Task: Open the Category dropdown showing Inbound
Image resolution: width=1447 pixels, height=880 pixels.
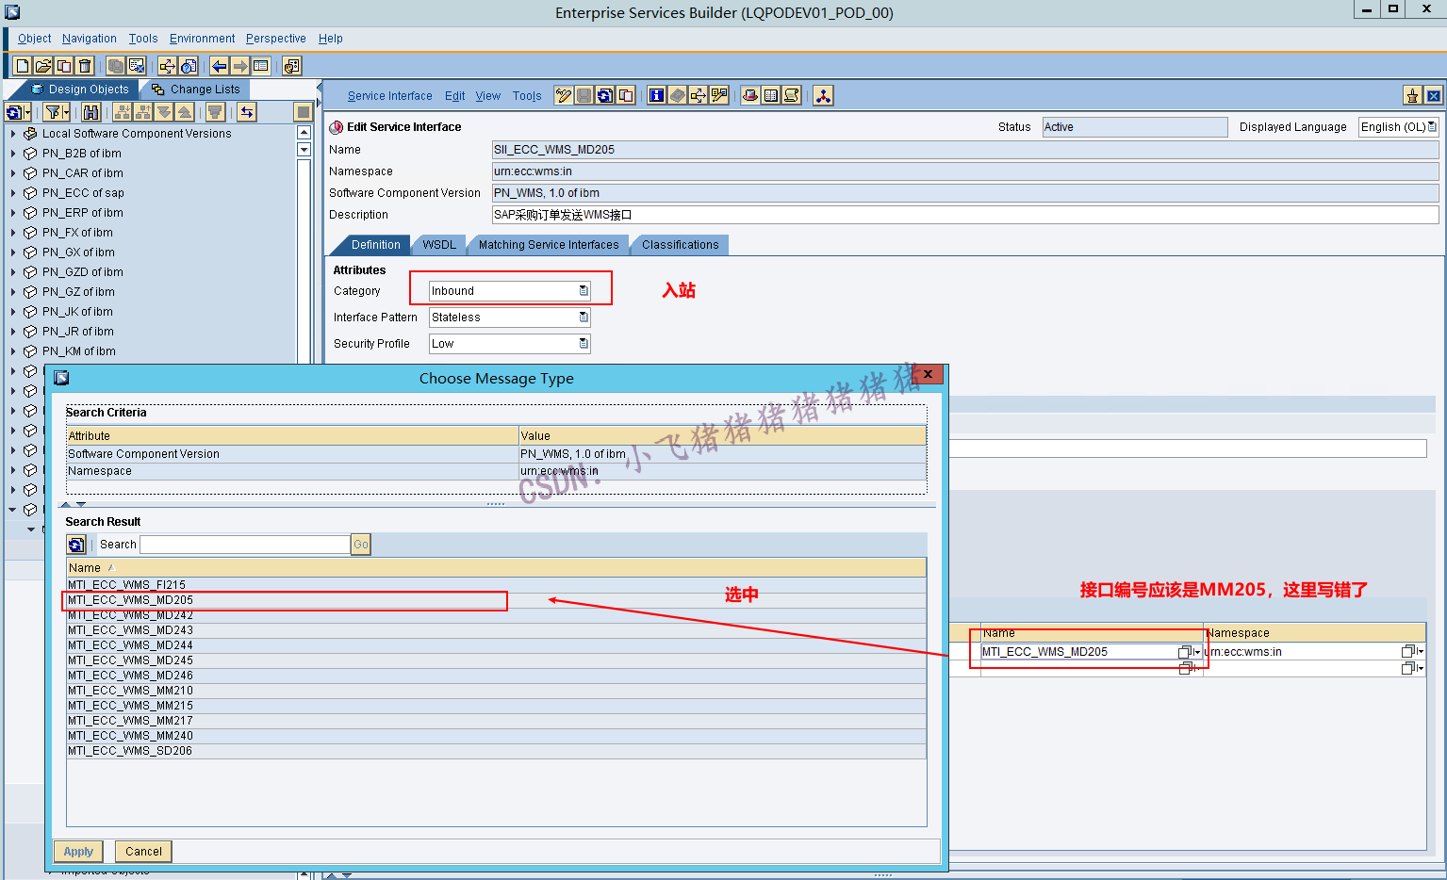Action: pyautogui.click(x=583, y=290)
